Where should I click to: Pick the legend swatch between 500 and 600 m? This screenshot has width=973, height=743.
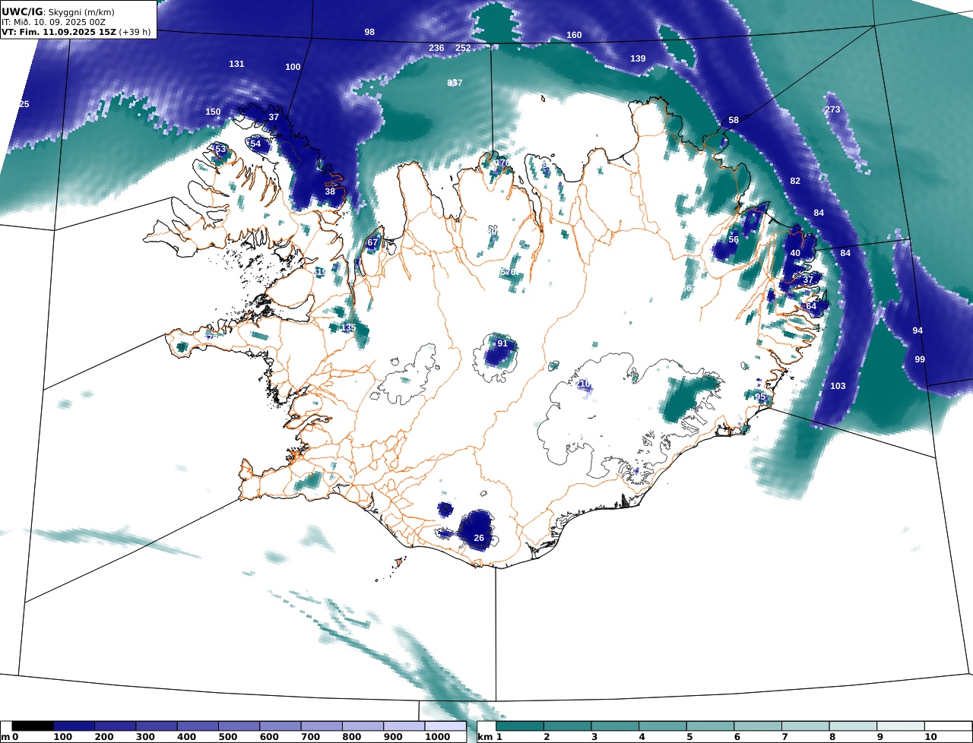point(239,726)
